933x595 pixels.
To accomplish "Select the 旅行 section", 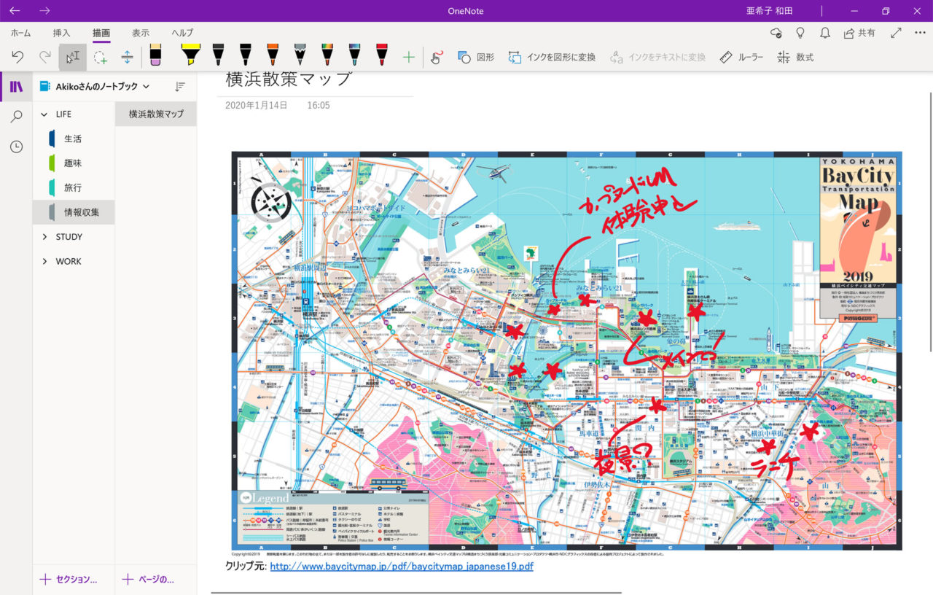I will coord(73,187).
